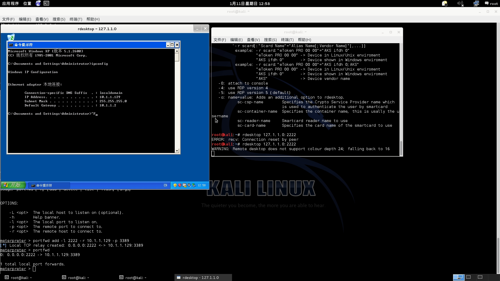The height and width of the screenshot is (281, 500).
Task: Click the yellow security shield tray icon
Action: click(175, 185)
